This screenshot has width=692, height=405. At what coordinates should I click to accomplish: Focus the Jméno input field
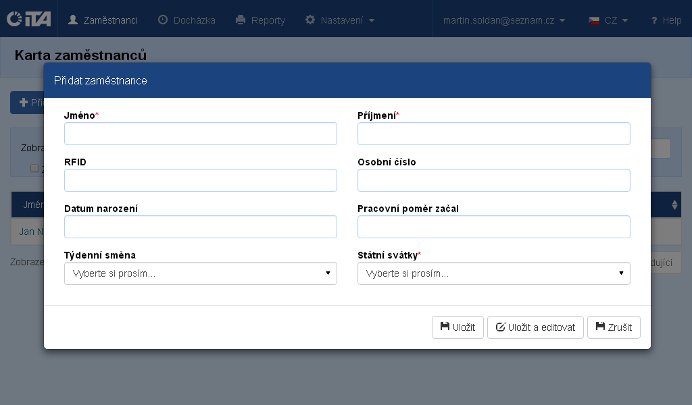click(200, 134)
